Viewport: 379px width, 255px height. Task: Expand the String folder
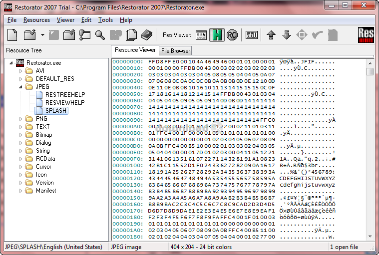coord(20,151)
